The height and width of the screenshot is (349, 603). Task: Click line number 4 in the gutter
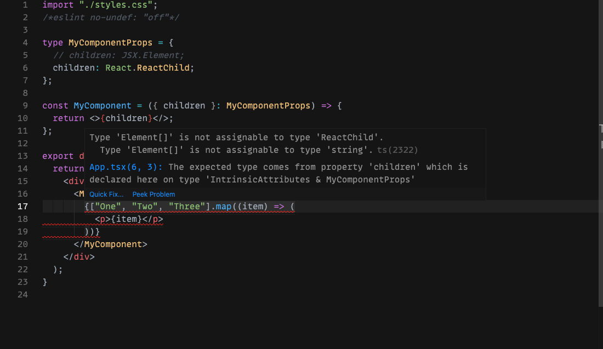tap(25, 43)
